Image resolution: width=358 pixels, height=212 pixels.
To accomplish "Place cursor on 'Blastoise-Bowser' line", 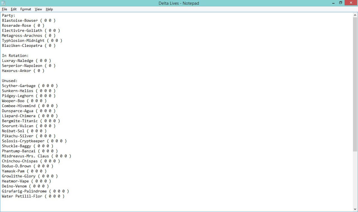I will pos(29,21).
